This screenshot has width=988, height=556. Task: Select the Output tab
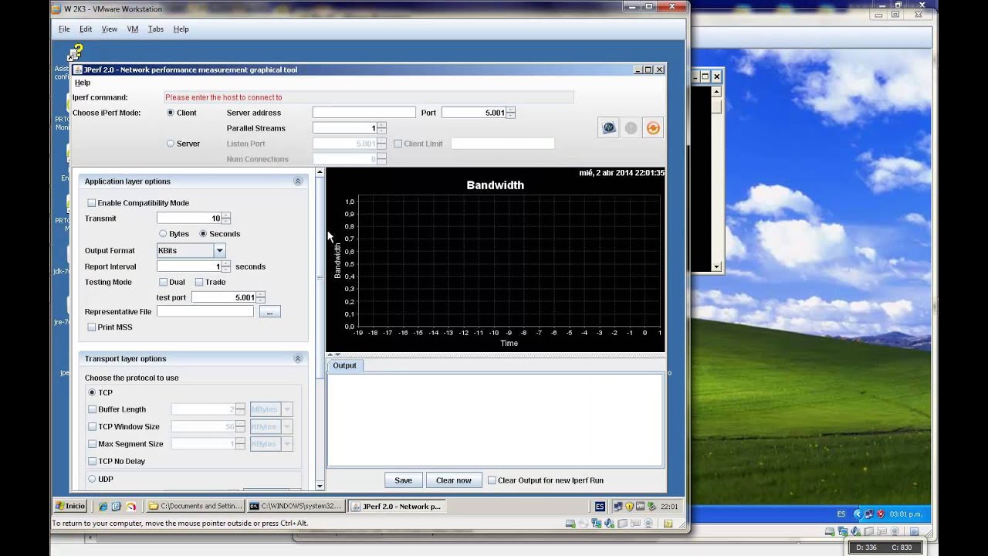(344, 365)
